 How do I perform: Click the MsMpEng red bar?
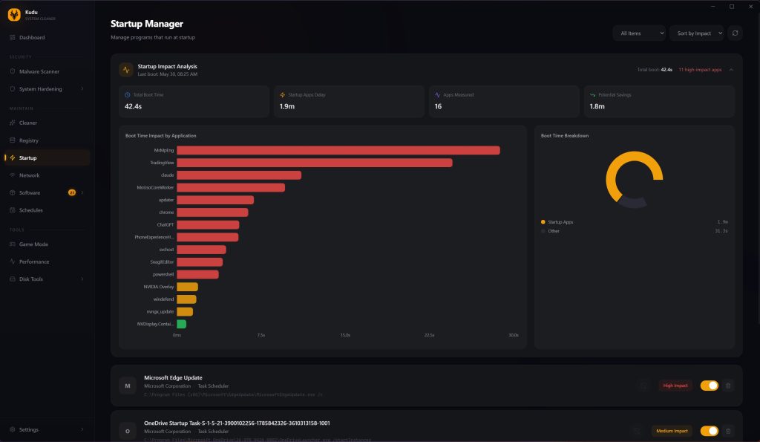pos(338,150)
